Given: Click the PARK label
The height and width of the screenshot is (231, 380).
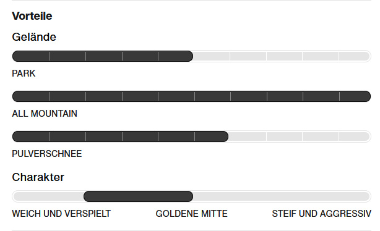Looking at the screenshot, I should 24,73.
